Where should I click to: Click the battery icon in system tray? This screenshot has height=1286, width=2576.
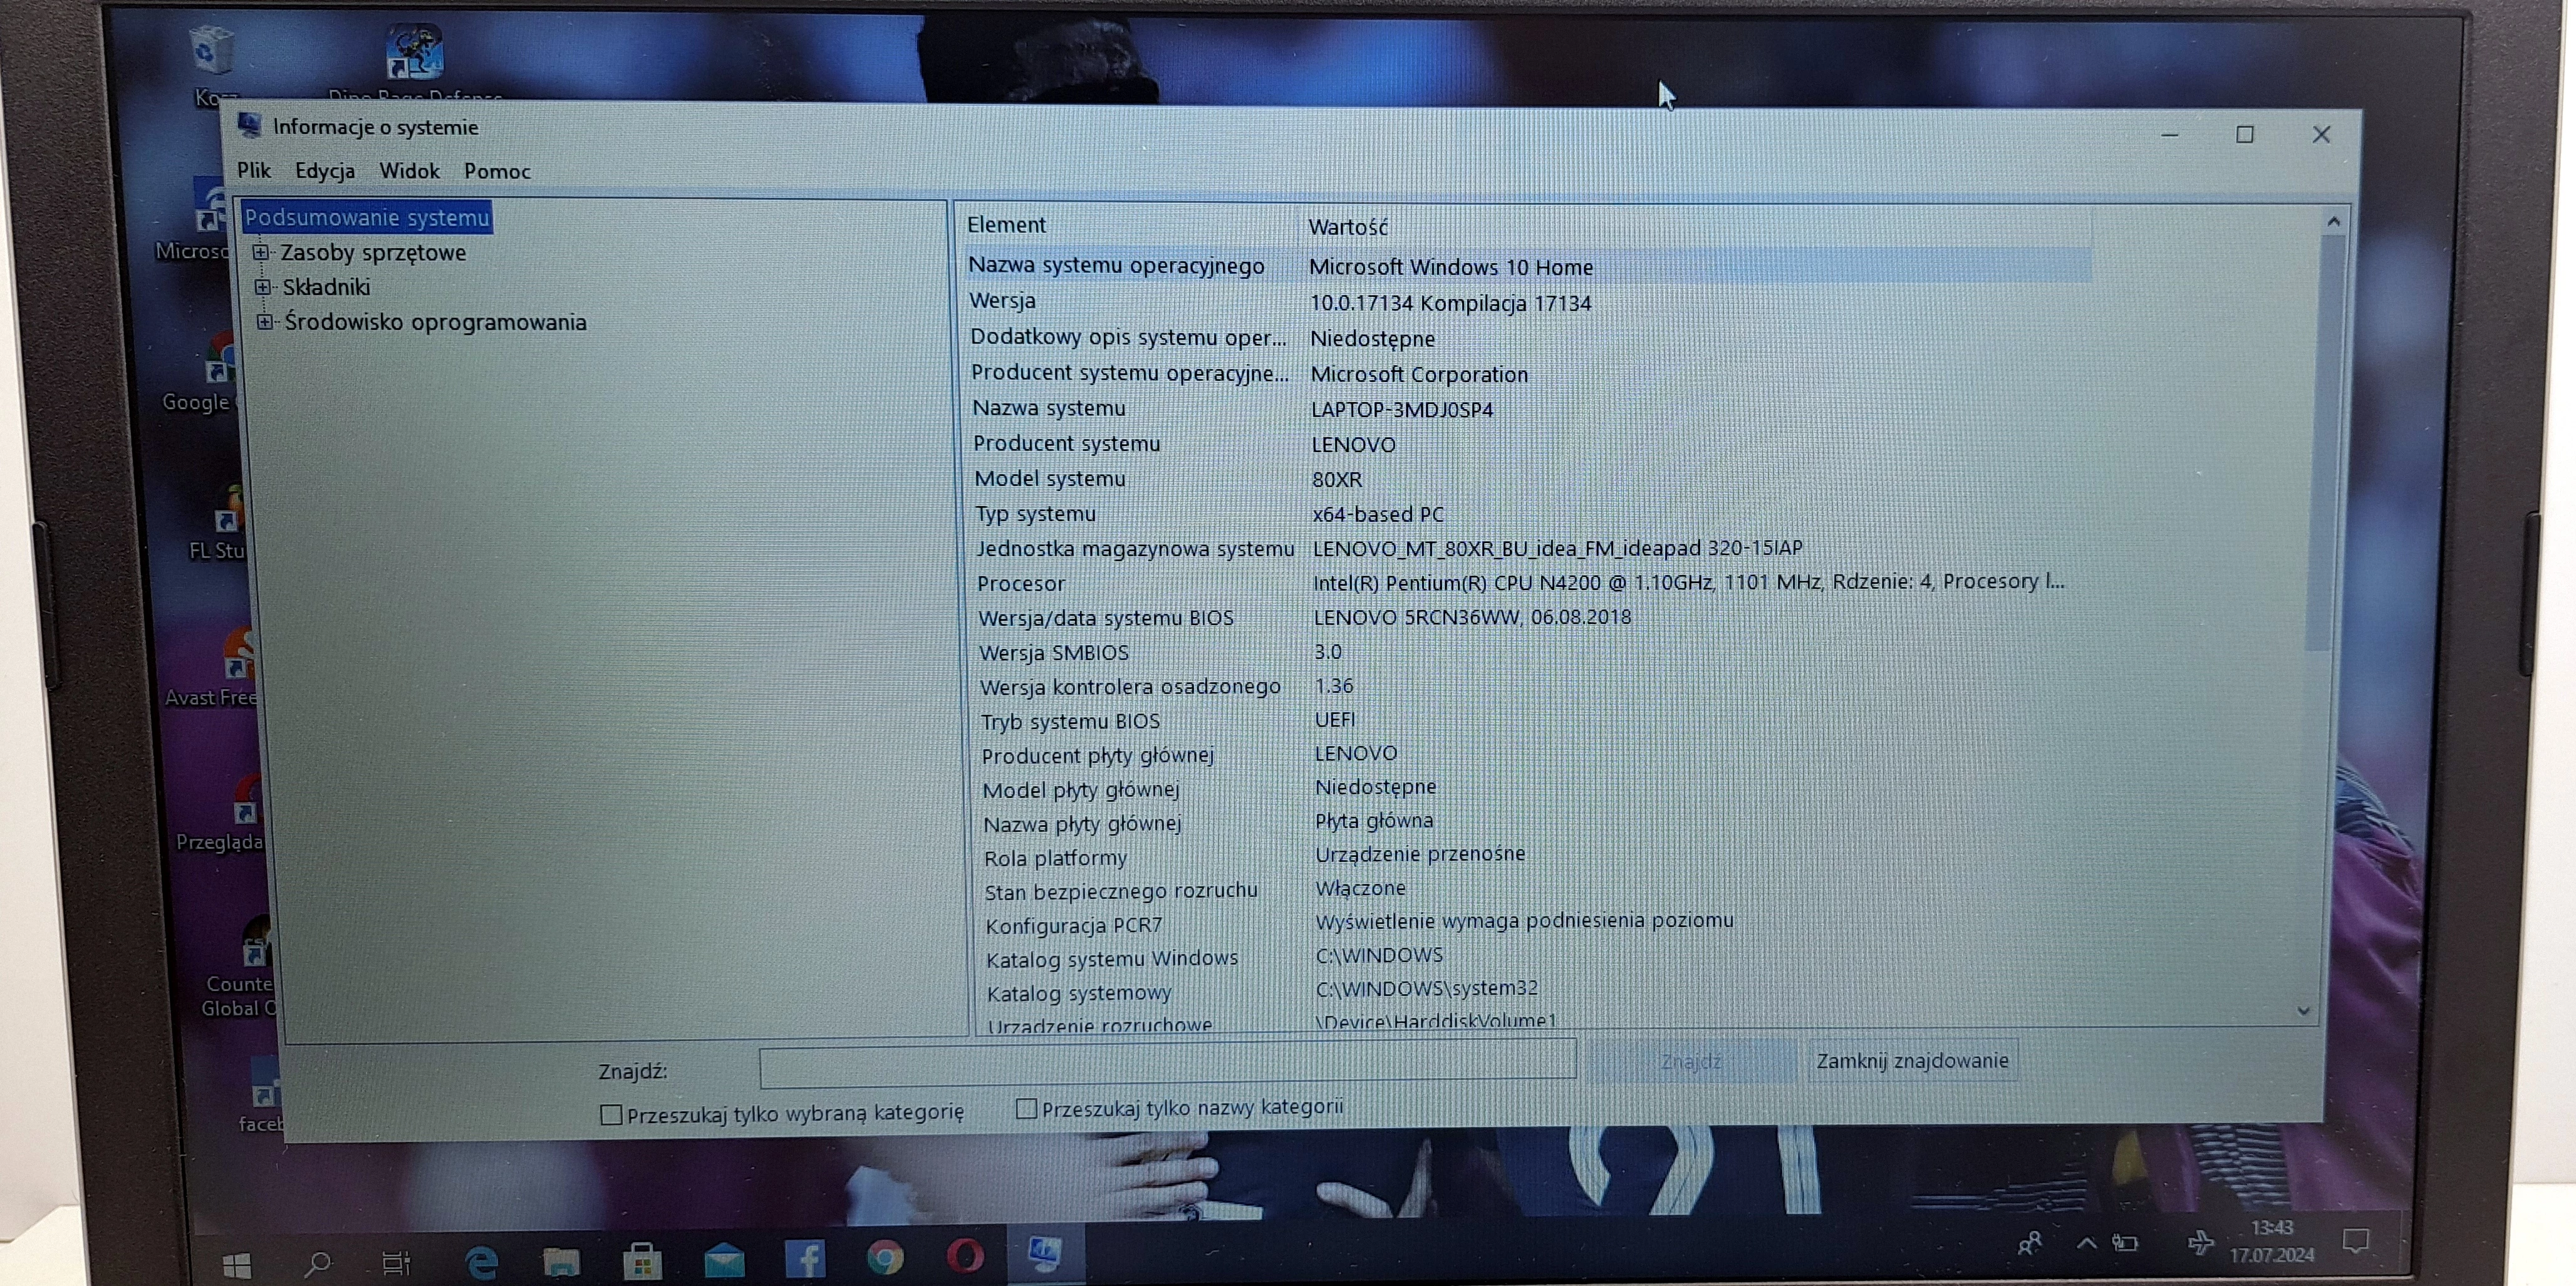coord(2125,1243)
